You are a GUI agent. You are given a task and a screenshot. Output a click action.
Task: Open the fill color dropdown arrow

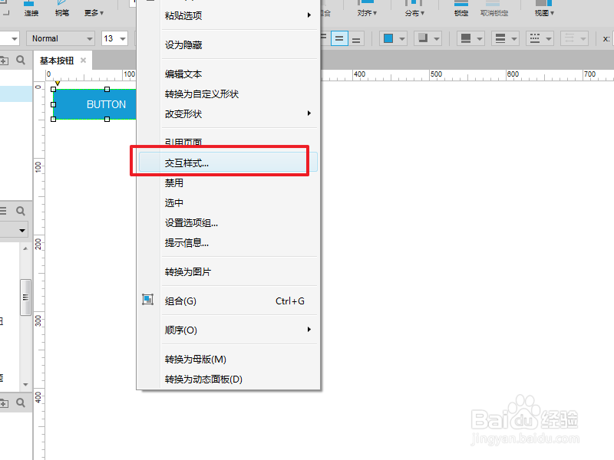coord(402,39)
